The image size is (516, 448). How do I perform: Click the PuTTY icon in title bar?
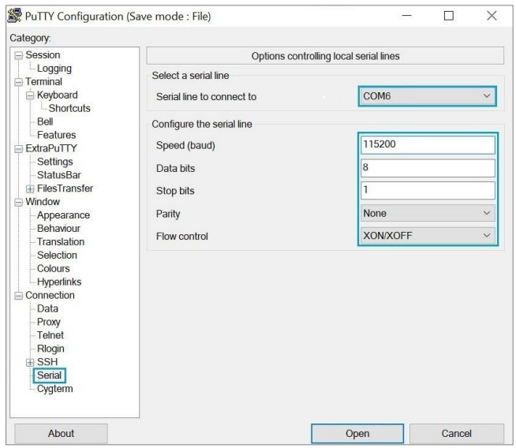coord(14,16)
